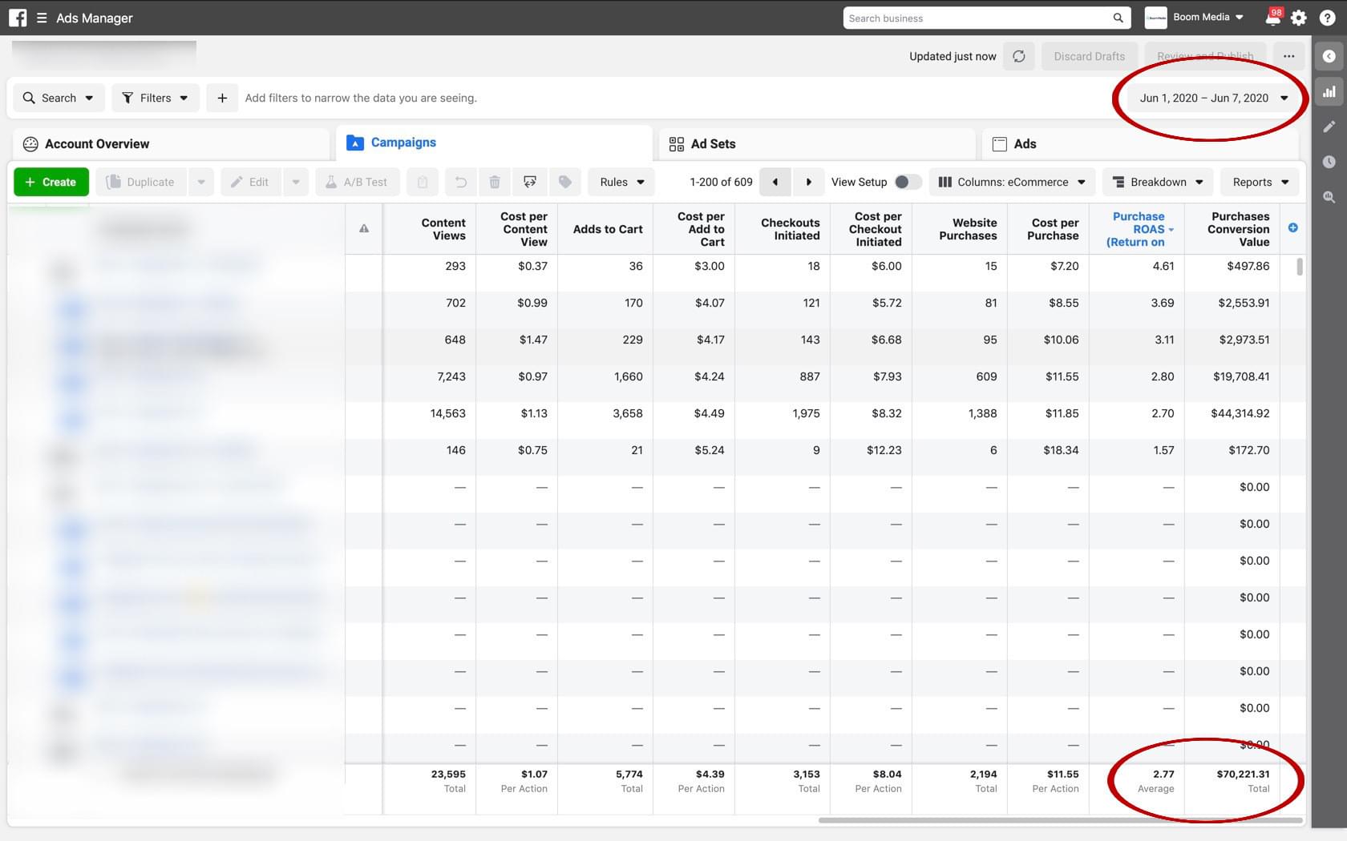Click the blue plus add column icon

pyautogui.click(x=1292, y=228)
